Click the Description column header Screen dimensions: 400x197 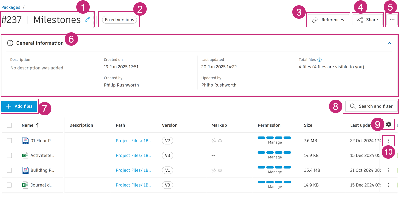tap(81, 125)
